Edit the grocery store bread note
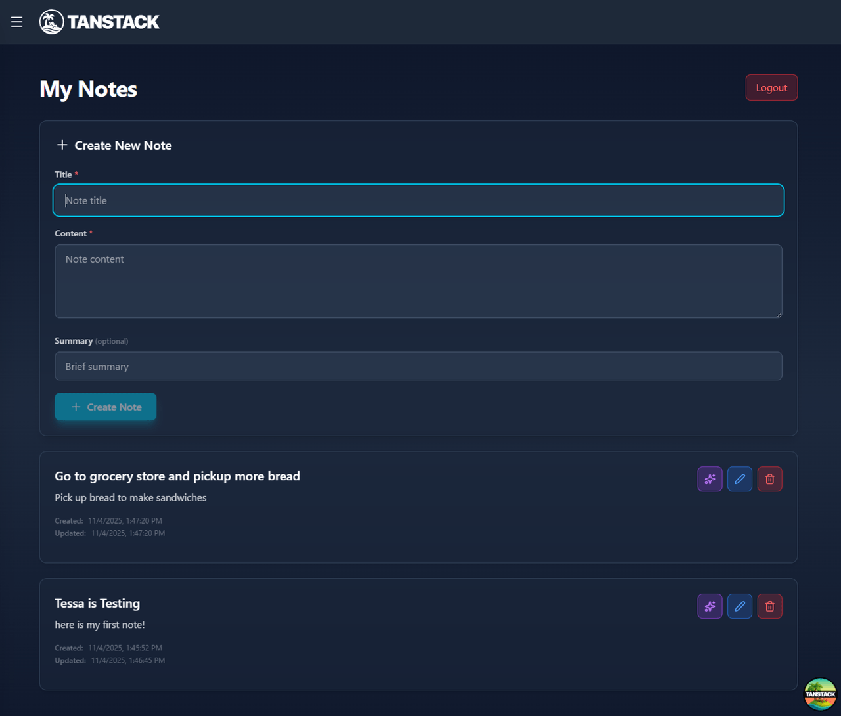 [x=740, y=480]
